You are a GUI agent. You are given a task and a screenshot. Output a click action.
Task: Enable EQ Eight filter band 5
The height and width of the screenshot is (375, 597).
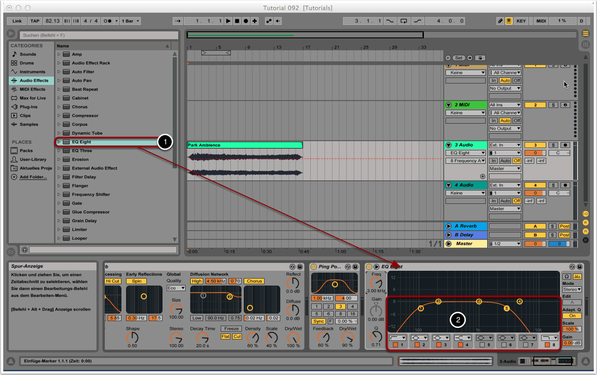coord(482,345)
